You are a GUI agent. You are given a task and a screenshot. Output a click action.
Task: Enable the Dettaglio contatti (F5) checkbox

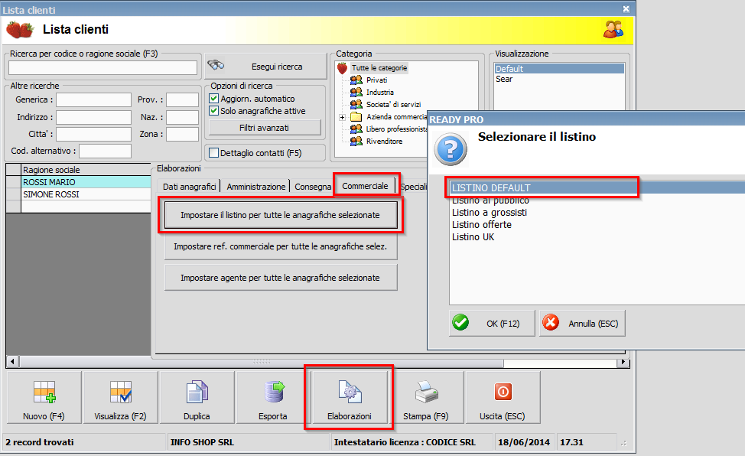tap(214, 152)
